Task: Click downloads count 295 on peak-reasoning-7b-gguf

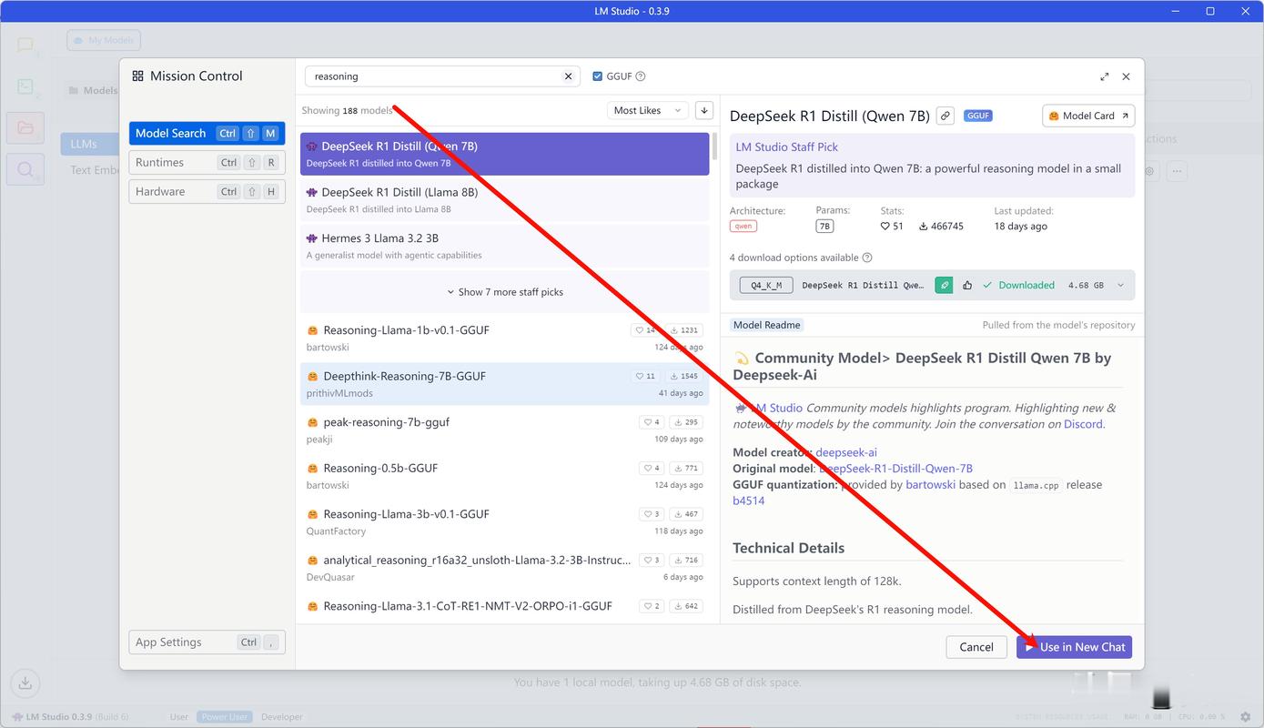Action: coord(685,422)
